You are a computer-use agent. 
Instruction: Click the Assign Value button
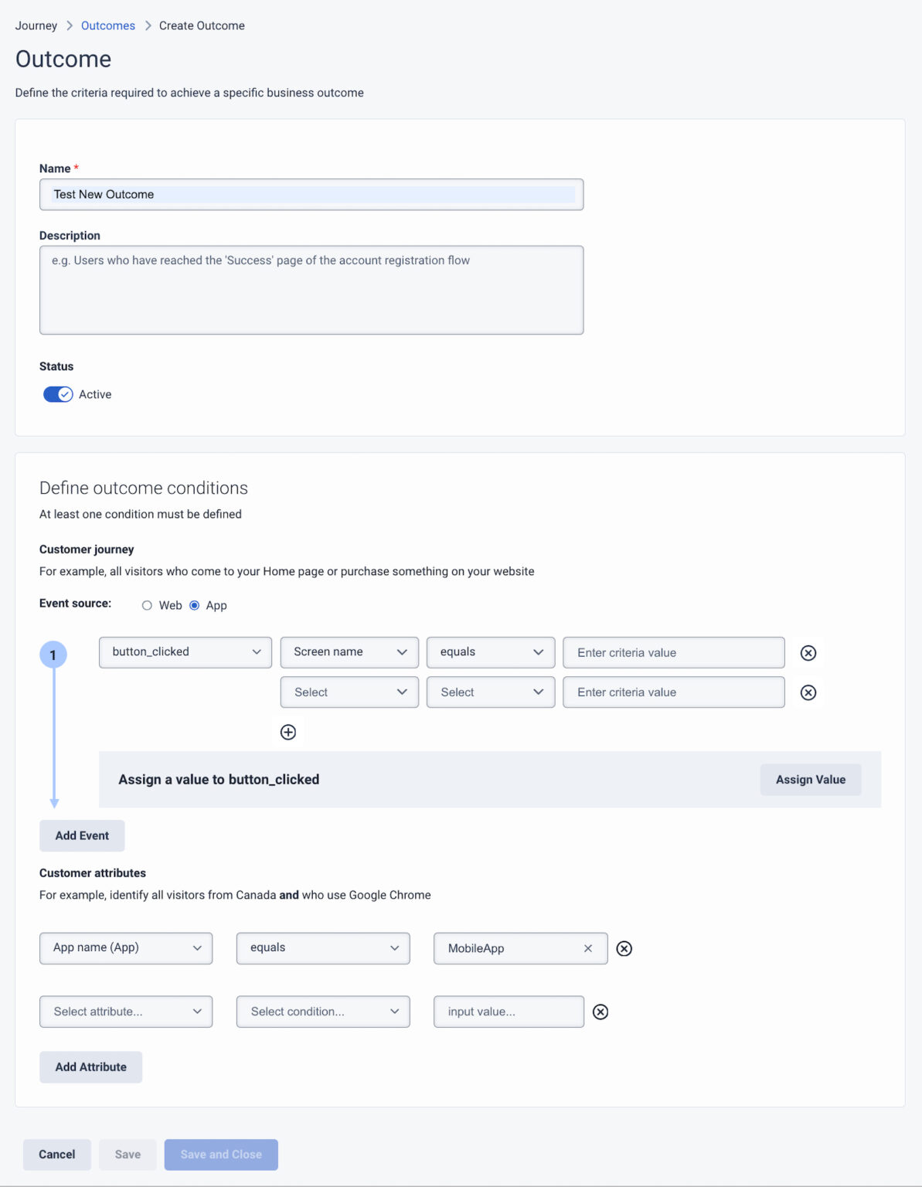[x=810, y=779]
